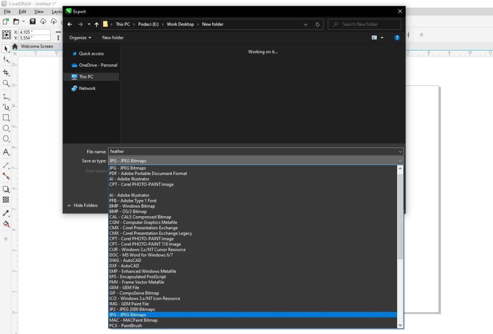Click the Help question mark icon
The height and width of the screenshot is (334, 493).
point(397,37)
